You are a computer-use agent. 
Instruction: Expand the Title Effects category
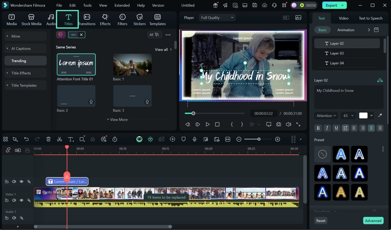(26, 73)
